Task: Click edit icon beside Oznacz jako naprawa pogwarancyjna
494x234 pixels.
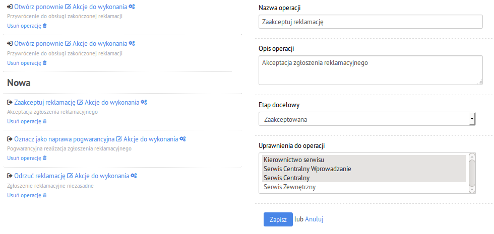Action: tap(119, 139)
